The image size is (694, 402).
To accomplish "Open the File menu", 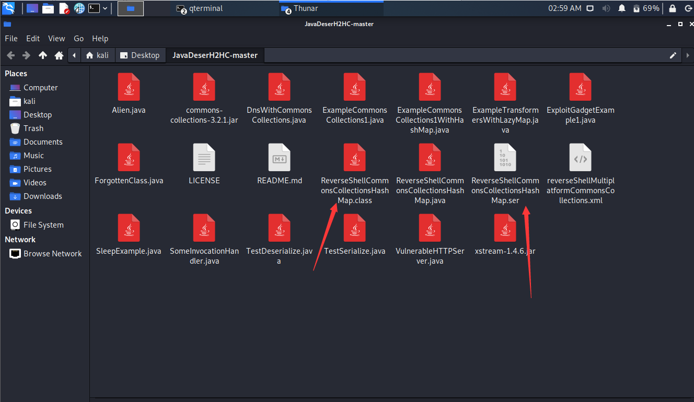I will [x=11, y=38].
